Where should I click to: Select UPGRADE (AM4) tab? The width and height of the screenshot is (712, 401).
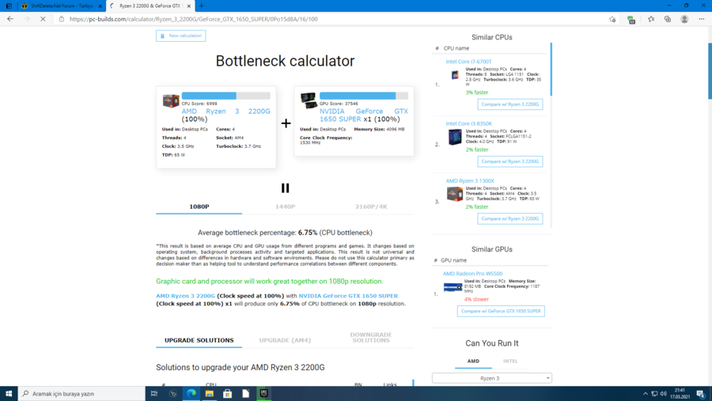(x=285, y=340)
